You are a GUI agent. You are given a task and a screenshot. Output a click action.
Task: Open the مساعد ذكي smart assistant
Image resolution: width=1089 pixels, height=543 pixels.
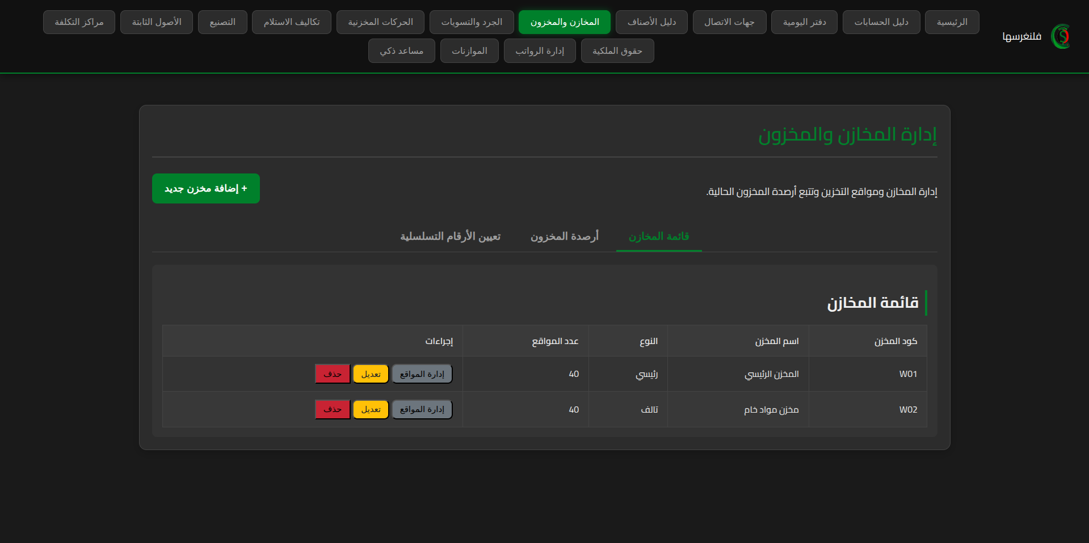(x=401, y=51)
